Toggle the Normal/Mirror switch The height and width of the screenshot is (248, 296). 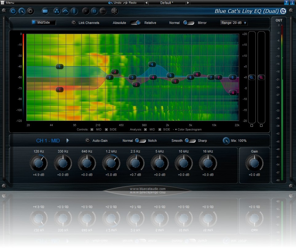click(189, 23)
